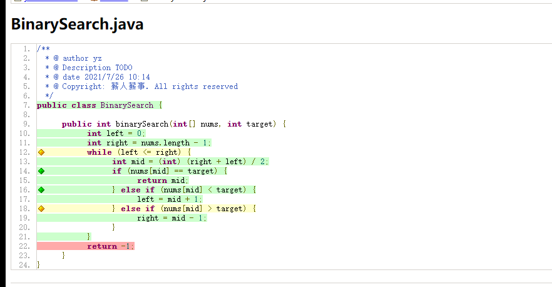552x287 pixels.
Task: Click the green branch diamond on line 14
Action: click(x=41, y=171)
